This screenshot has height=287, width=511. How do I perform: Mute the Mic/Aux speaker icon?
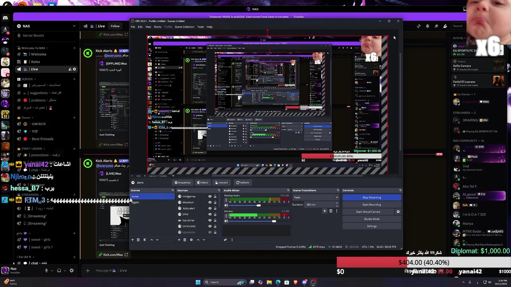tap(226, 221)
